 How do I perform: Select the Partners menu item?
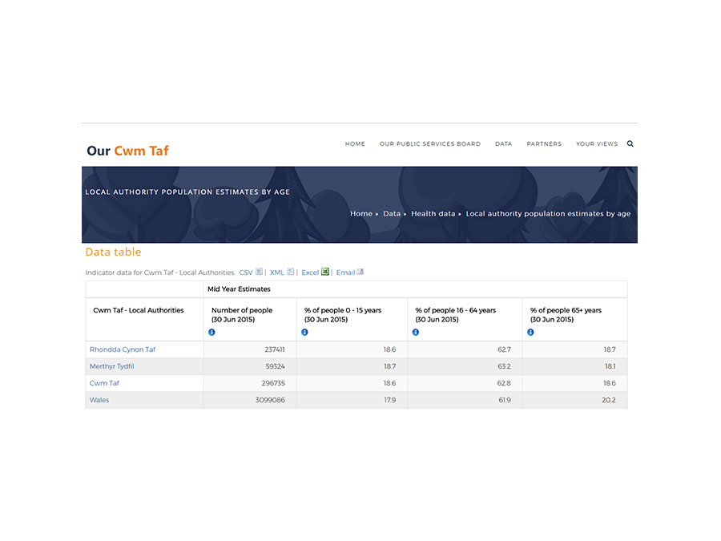[x=544, y=144]
